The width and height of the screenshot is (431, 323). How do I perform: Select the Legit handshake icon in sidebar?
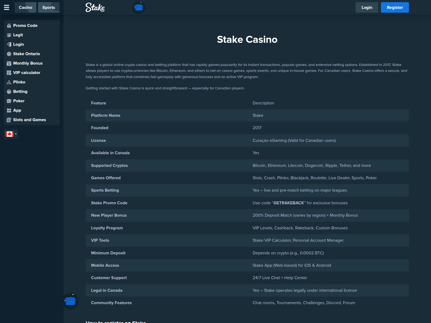click(x=9, y=35)
